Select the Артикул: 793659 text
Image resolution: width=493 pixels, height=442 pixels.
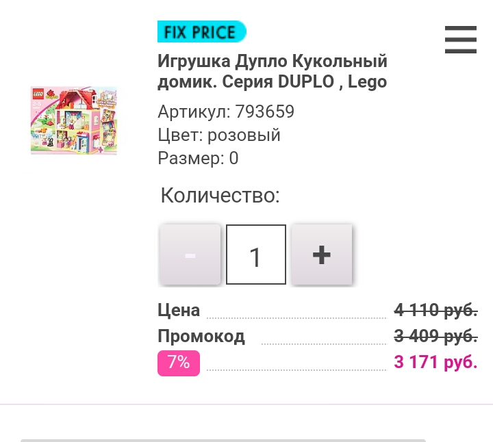226,112
